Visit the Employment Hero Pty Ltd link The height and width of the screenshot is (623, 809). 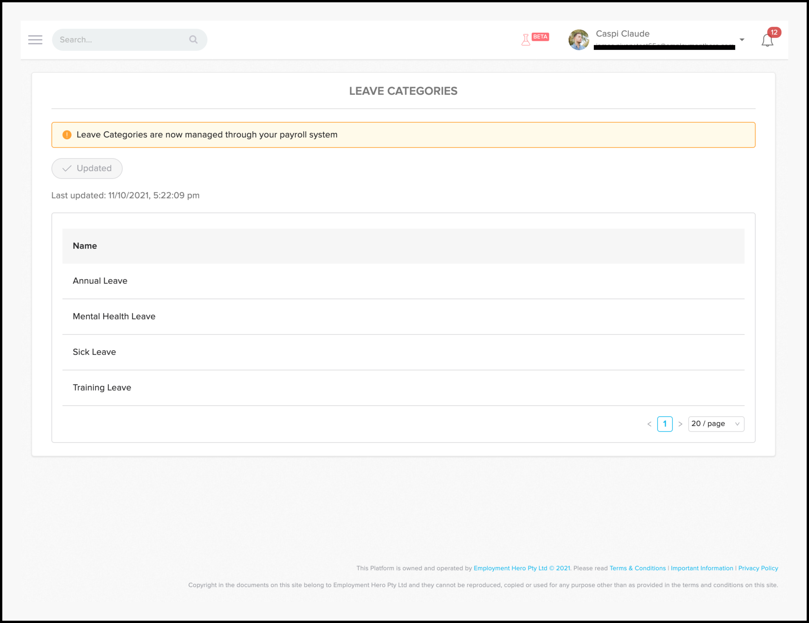(510, 568)
